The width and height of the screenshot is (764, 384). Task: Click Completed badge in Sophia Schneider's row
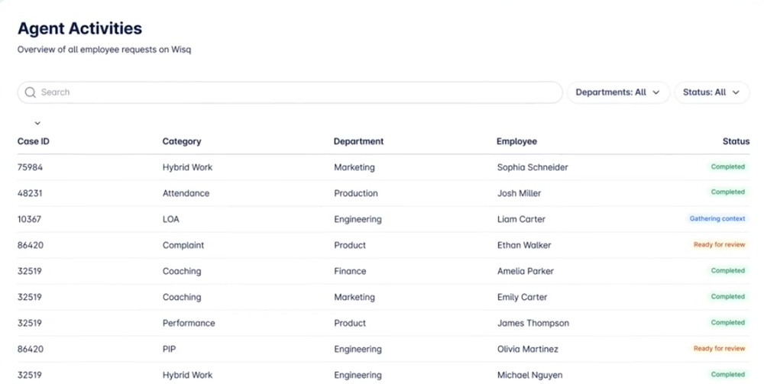click(727, 167)
